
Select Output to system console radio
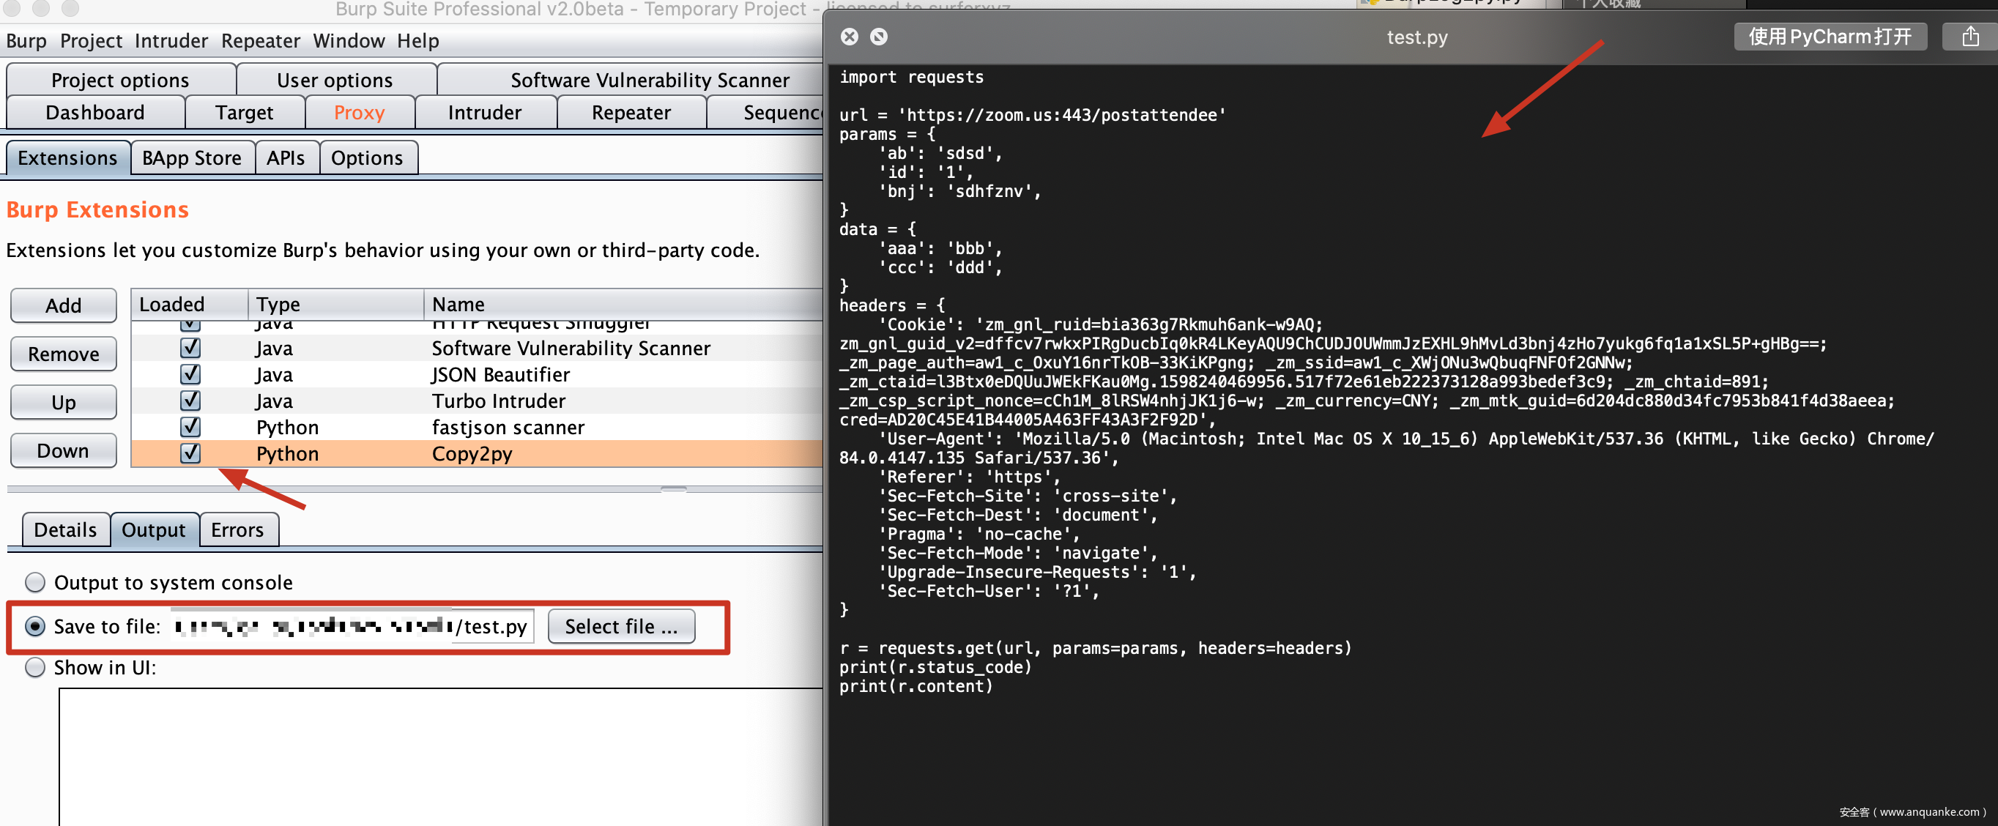35,581
